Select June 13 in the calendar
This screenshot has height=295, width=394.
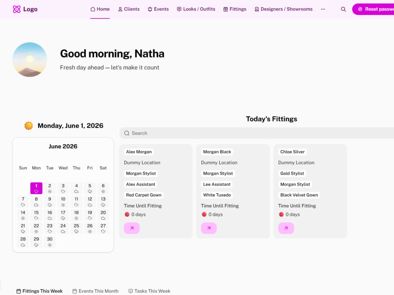[x=103, y=201]
